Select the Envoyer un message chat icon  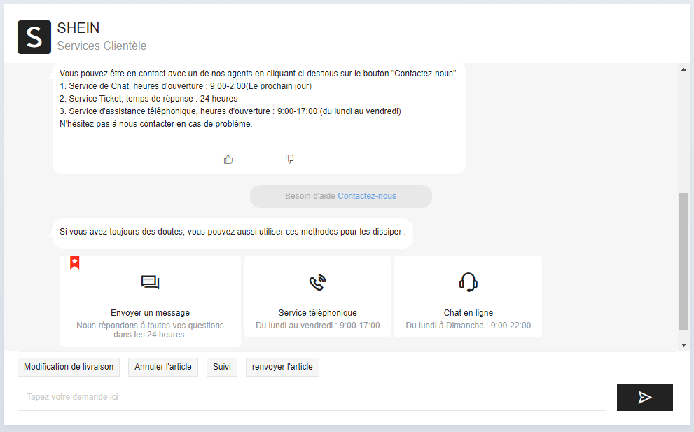click(x=149, y=282)
